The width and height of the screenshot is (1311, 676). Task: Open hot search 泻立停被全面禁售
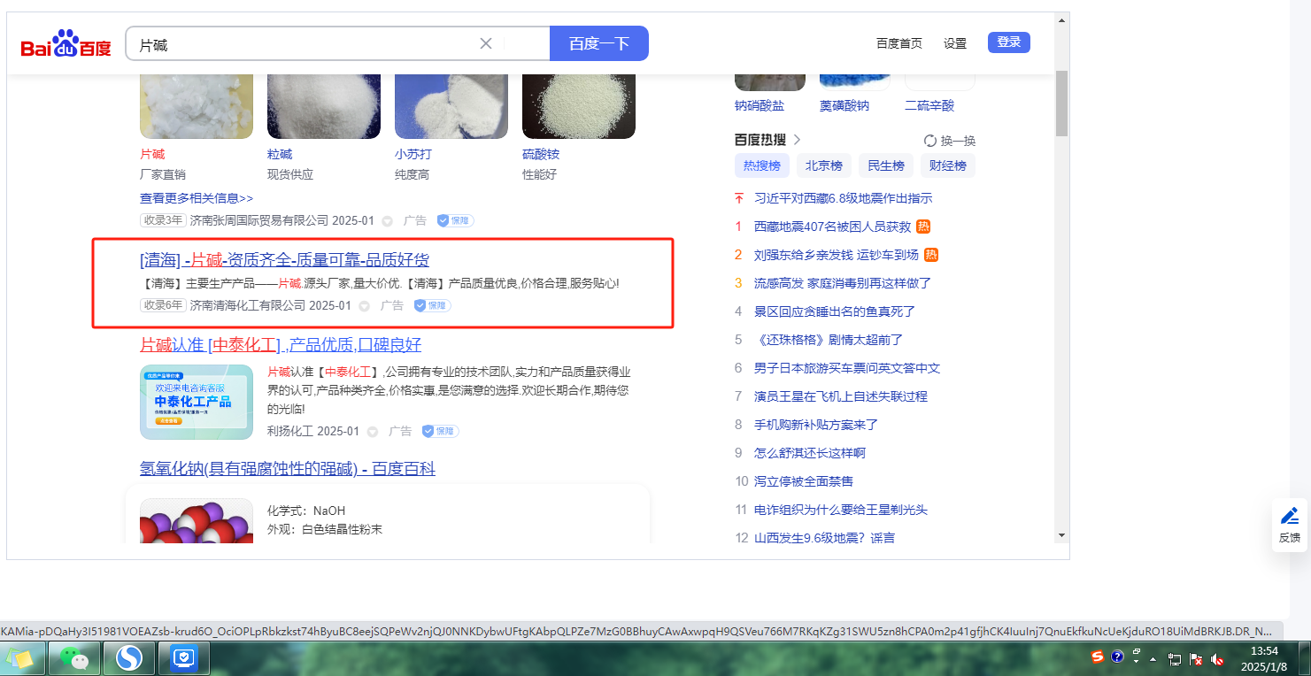(x=804, y=481)
